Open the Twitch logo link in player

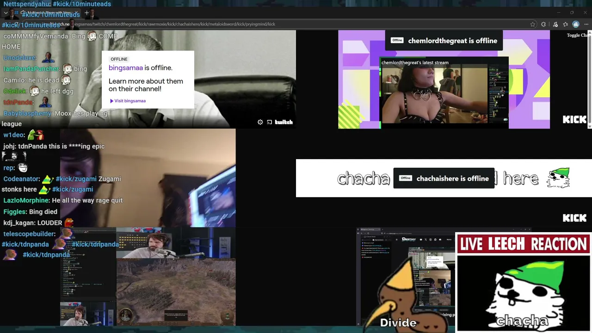point(284,122)
